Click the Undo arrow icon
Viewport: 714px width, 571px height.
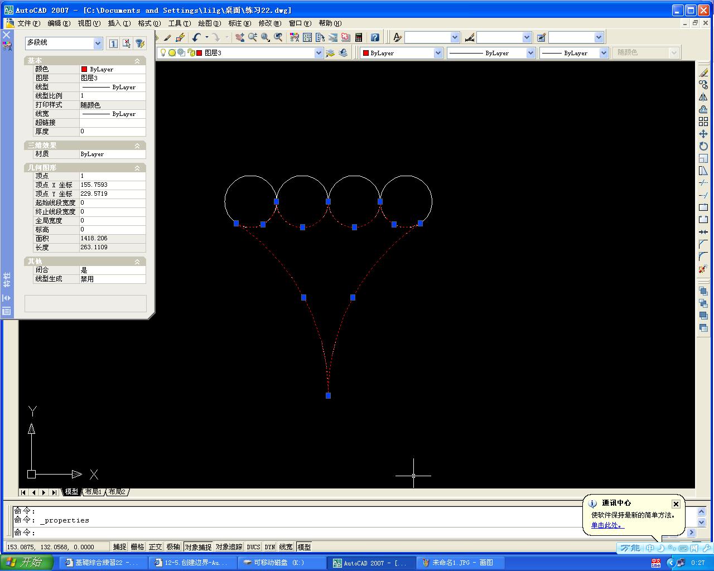pos(196,37)
